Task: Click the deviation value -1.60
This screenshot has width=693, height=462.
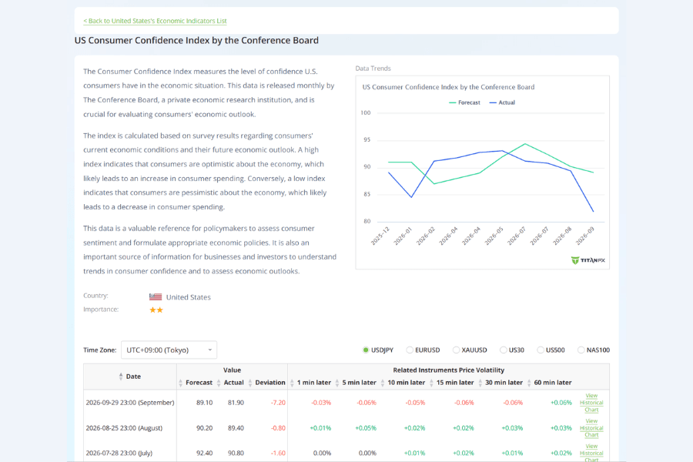Action: pyautogui.click(x=278, y=454)
